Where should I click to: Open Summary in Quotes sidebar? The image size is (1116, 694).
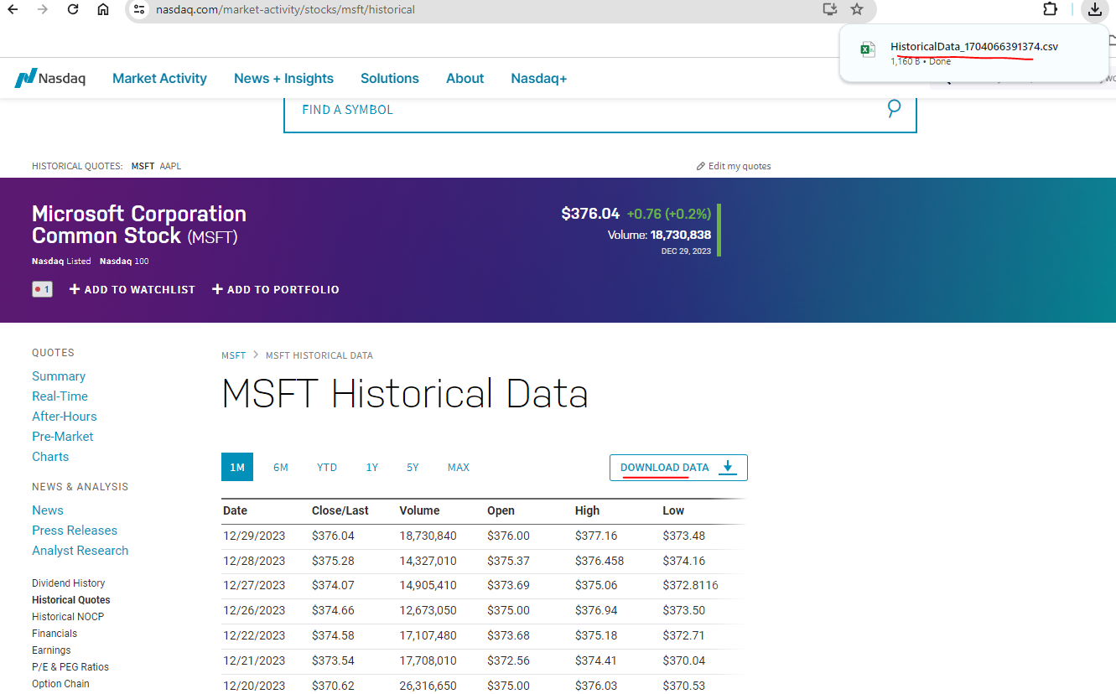click(59, 376)
